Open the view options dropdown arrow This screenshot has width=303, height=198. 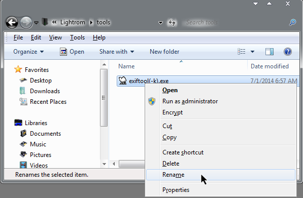point(252,52)
